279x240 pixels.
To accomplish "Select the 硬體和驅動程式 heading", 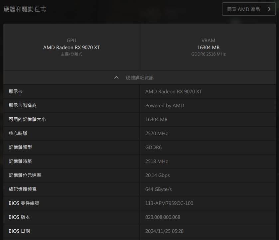I will tap(25, 9).
